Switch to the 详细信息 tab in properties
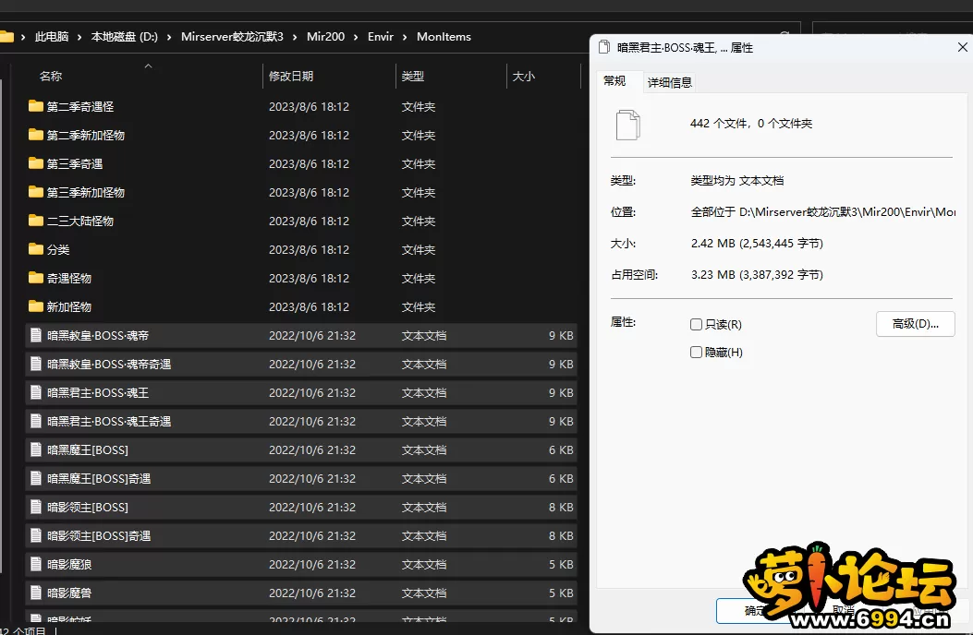This screenshot has height=635, width=973. [x=670, y=82]
